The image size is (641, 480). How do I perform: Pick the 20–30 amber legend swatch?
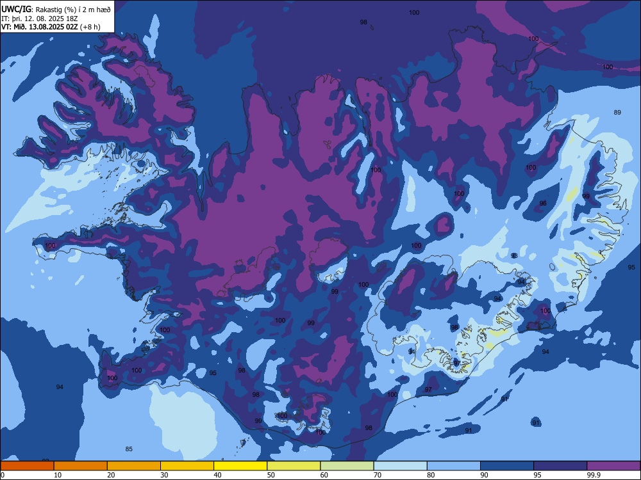click(x=134, y=466)
